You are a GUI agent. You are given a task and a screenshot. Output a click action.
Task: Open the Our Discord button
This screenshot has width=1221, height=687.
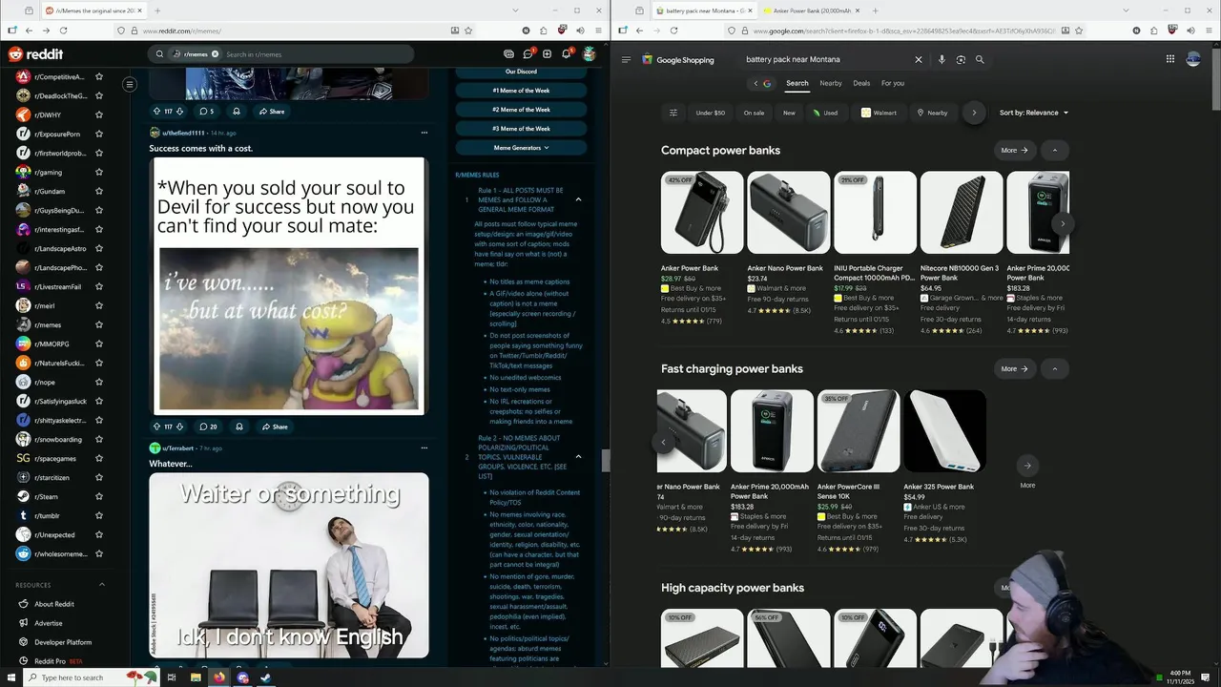[521, 72]
